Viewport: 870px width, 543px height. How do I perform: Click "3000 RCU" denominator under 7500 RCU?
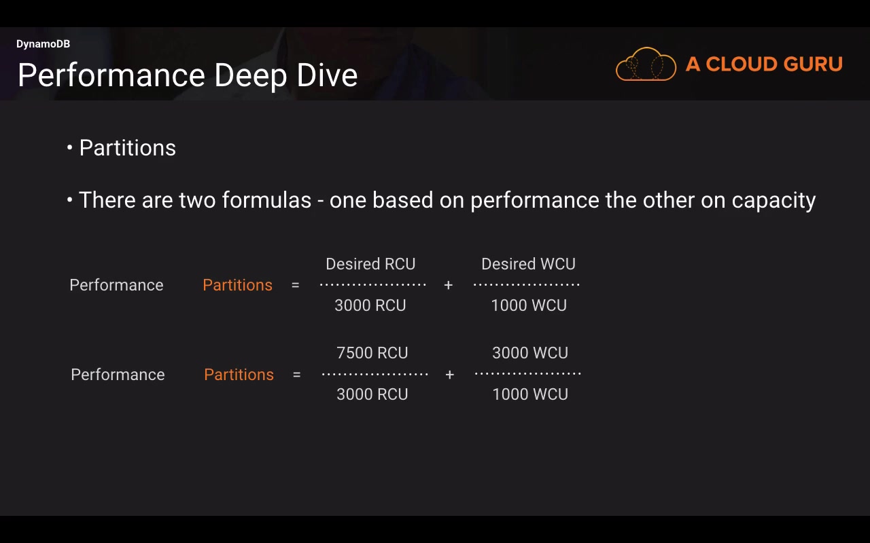pyautogui.click(x=372, y=394)
